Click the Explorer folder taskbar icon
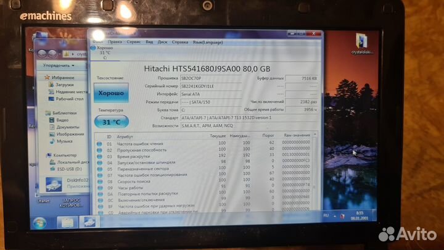This screenshot has height=250, width=444. (x=67, y=222)
